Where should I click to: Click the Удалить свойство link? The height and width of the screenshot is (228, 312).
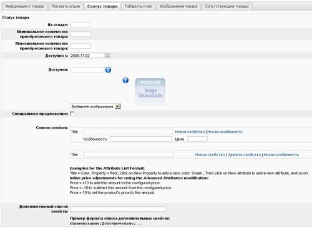(x=245, y=155)
